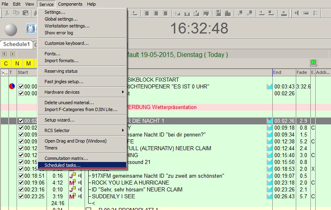The height and width of the screenshot is (210, 331).
Task: Click the yellow N button
Action: tap(17, 63)
